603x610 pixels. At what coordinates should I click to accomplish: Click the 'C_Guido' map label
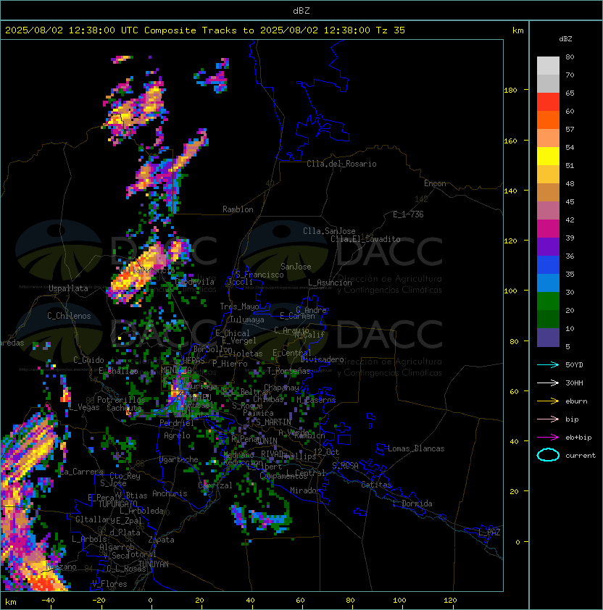tap(88, 360)
